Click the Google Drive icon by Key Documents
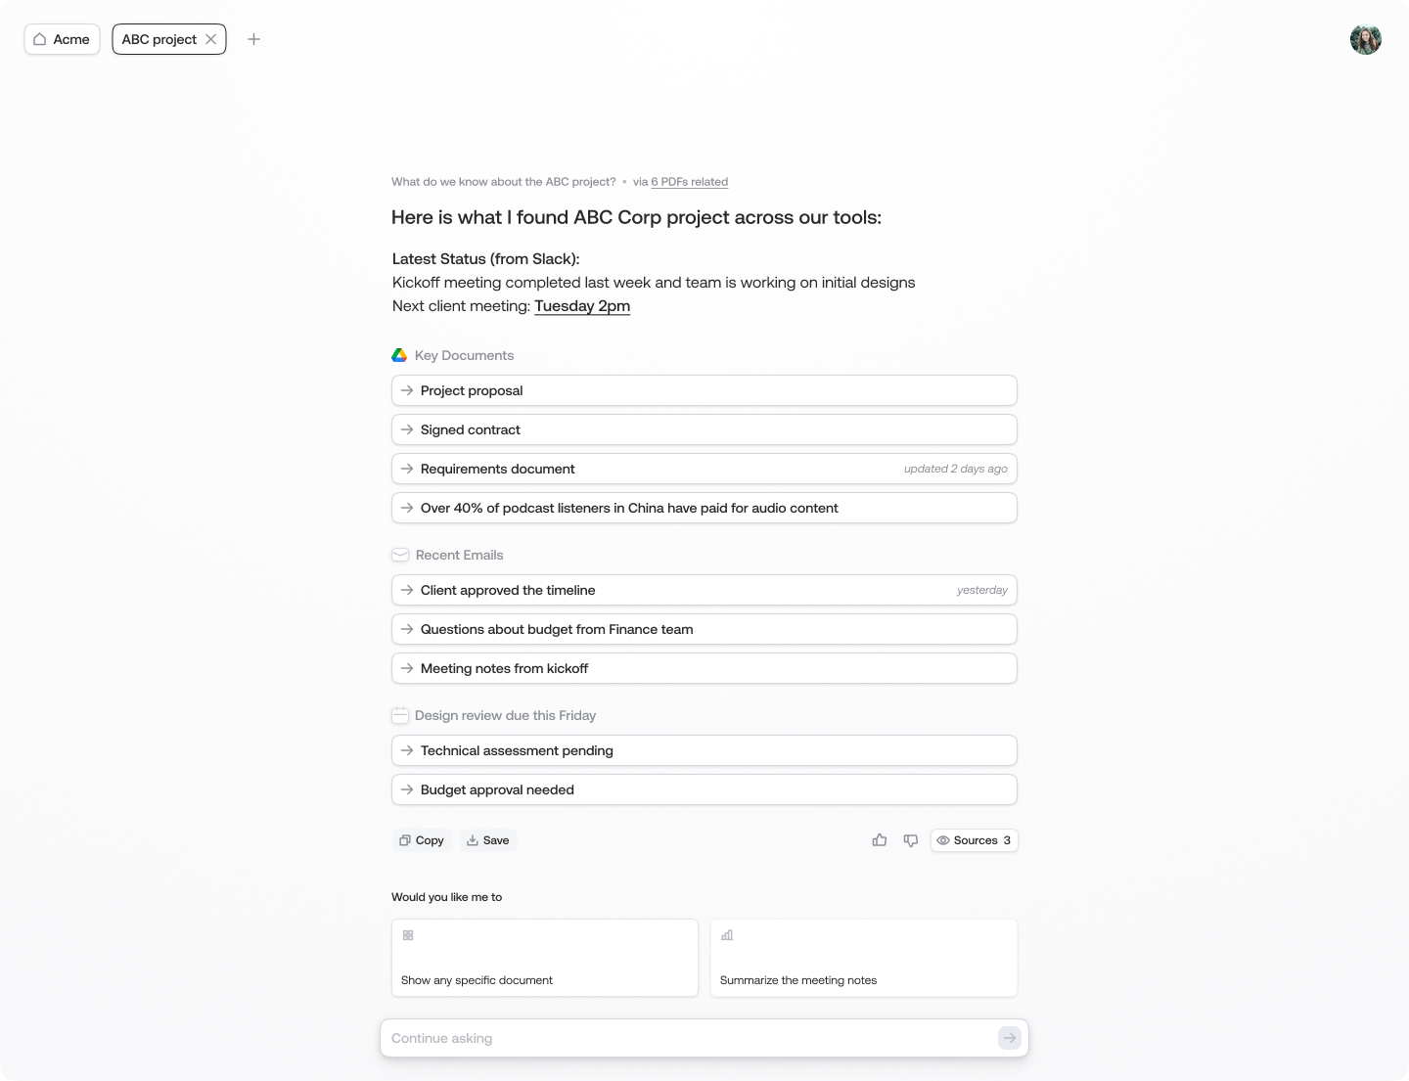 click(399, 355)
